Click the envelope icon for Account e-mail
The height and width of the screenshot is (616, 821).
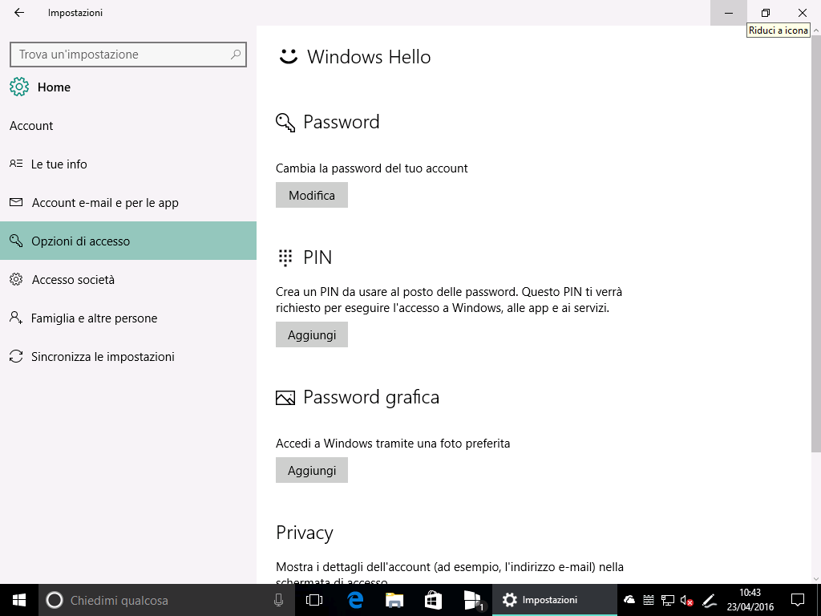tap(16, 202)
